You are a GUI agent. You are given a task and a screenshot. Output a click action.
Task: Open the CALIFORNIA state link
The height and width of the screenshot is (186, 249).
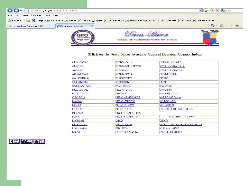[x=80, y=78]
